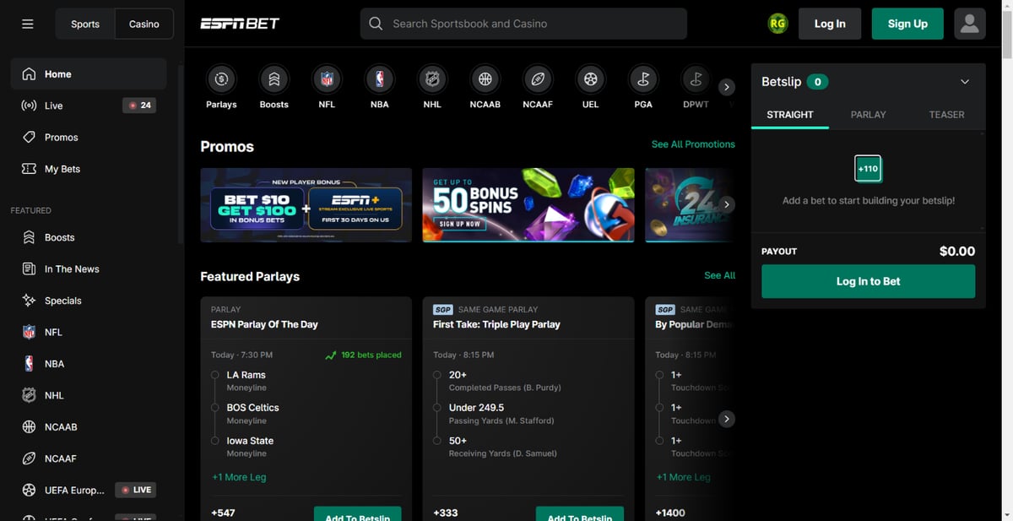Viewport: 1013px width, 521px height.
Task: Select the Boosts category icon in top row
Action: click(x=274, y=79)
